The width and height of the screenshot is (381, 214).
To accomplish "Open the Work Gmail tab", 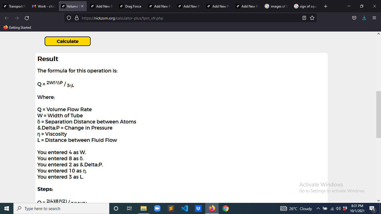I will coord(44,6).
